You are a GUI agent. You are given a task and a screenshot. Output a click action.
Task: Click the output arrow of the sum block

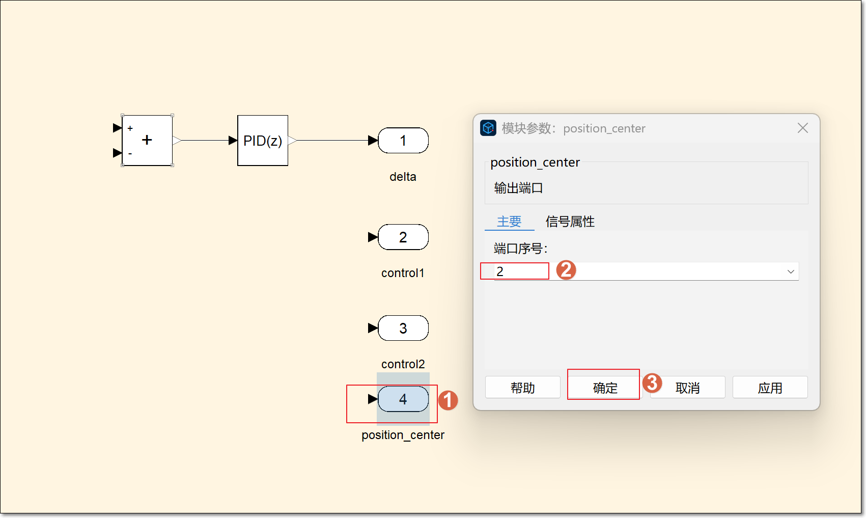pyautogui.click(x=177, y=140)
